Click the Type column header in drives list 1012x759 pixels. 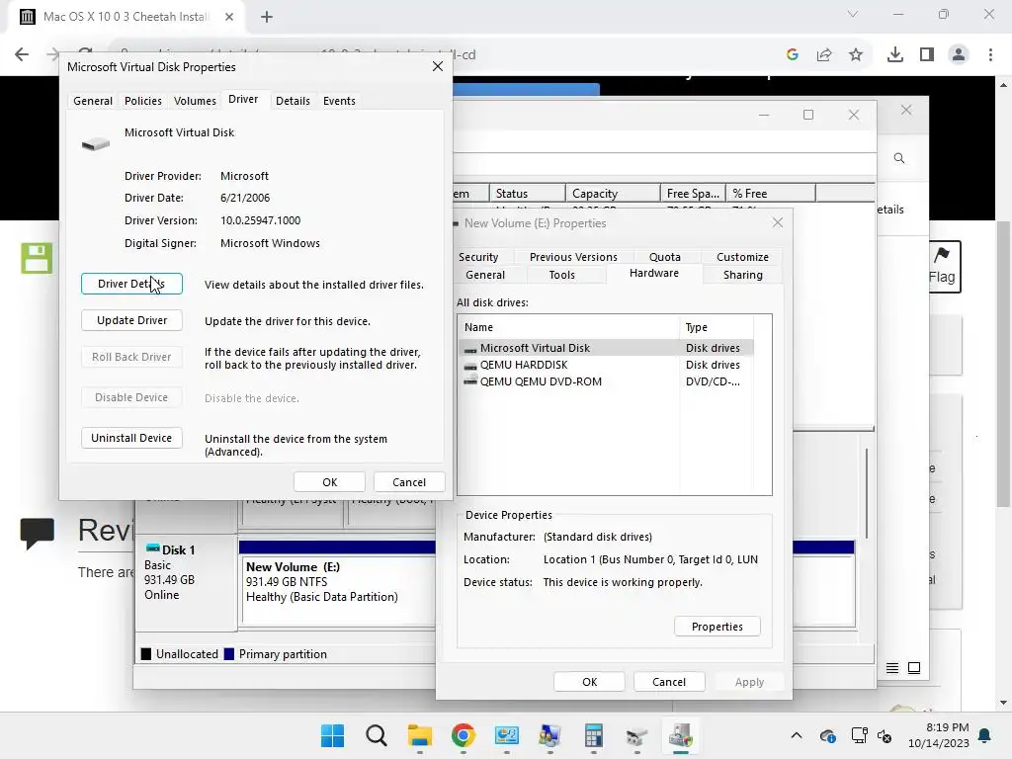717,327
